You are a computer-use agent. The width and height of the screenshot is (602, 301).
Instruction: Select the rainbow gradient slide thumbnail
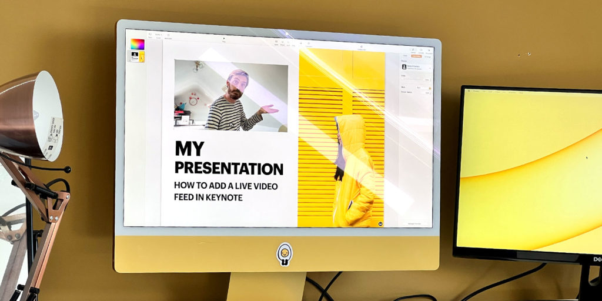point(137,44)
